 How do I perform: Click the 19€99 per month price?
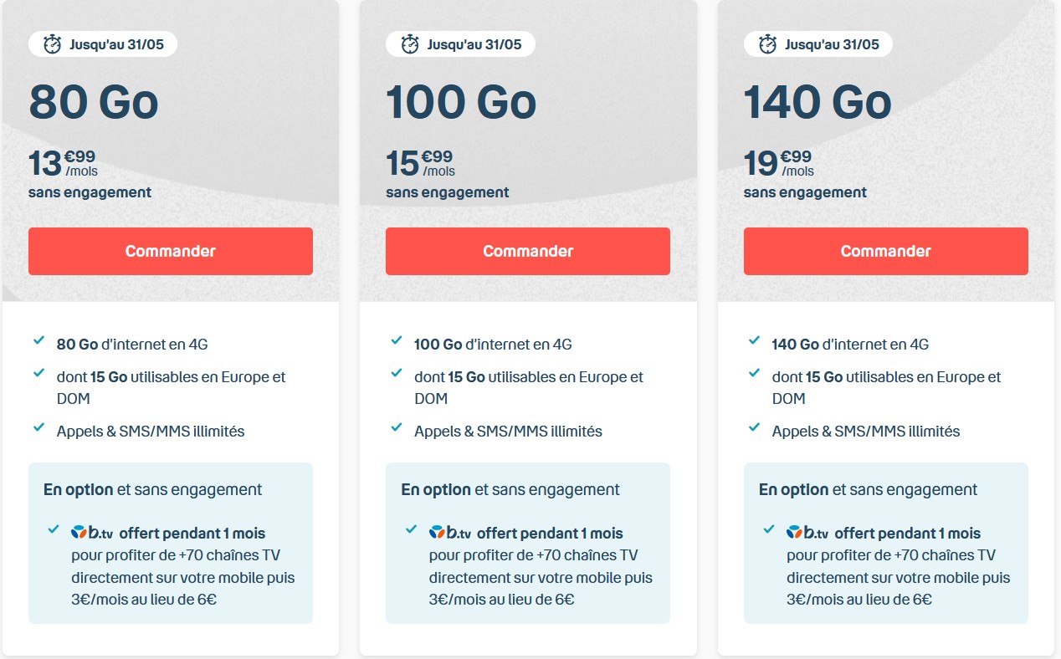tap(778, 163)
